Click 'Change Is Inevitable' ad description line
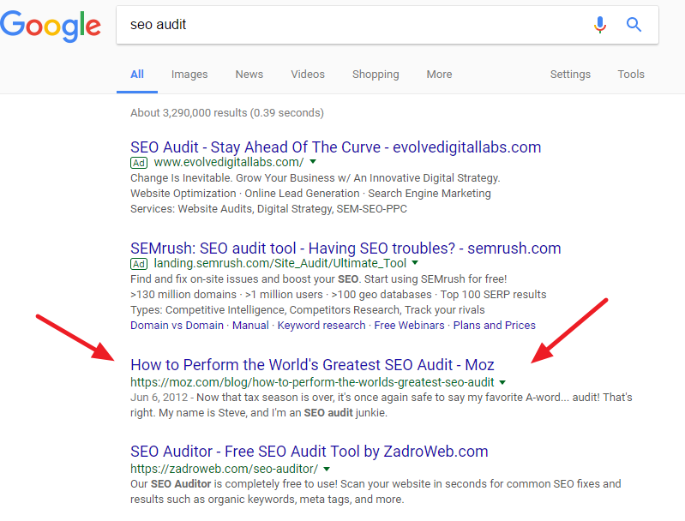This screenshot has width=685, height=521. click(x=315, y=177)
